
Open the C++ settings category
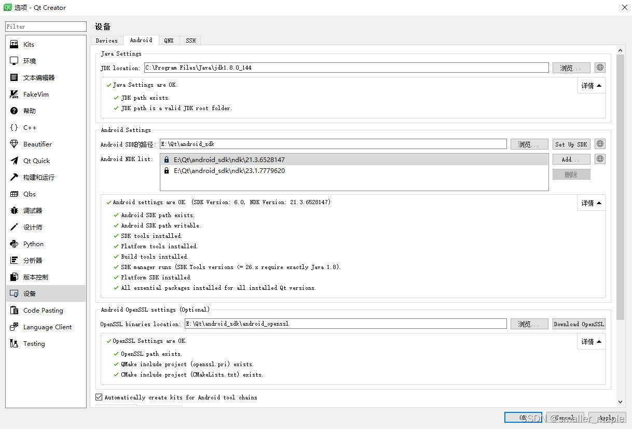tap(46, 127)
